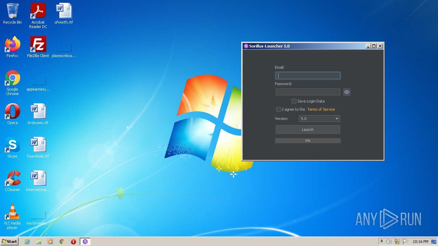Tick the agree to terms checkbox
The image size is (438, 246).
click(278, 109)
